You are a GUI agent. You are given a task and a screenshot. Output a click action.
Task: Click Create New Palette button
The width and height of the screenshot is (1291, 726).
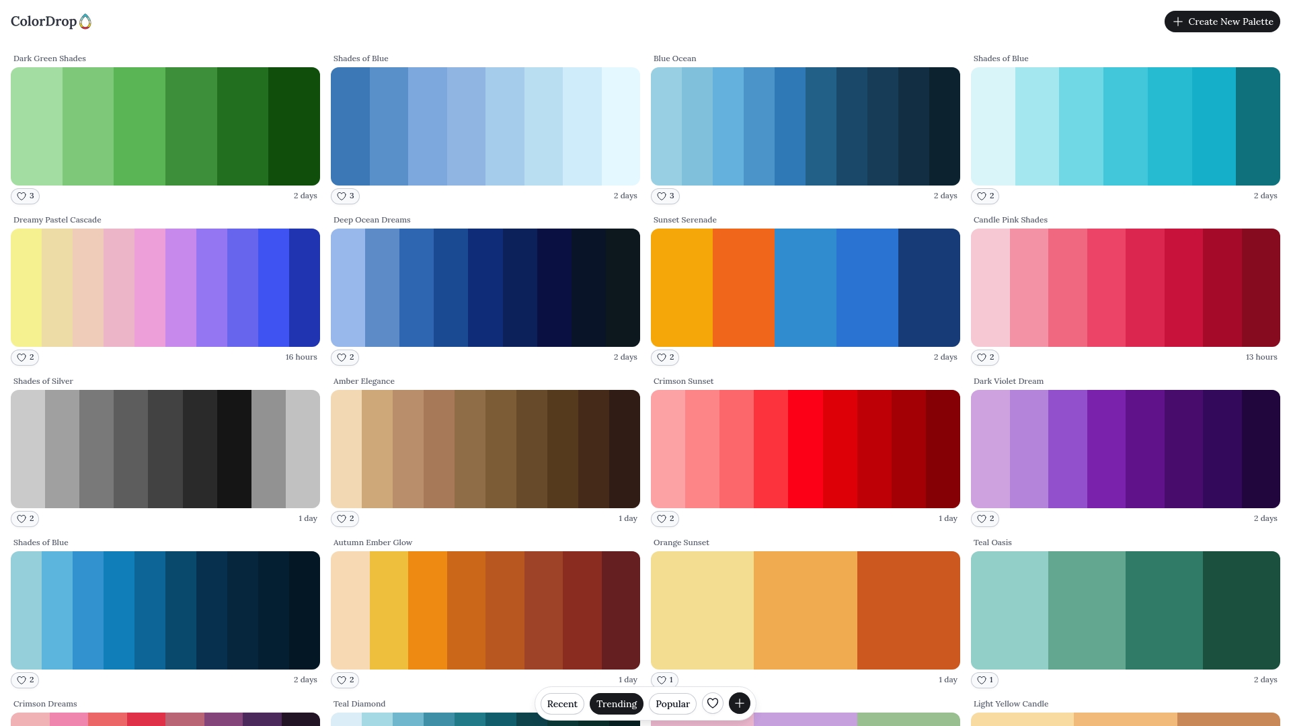1222,22
